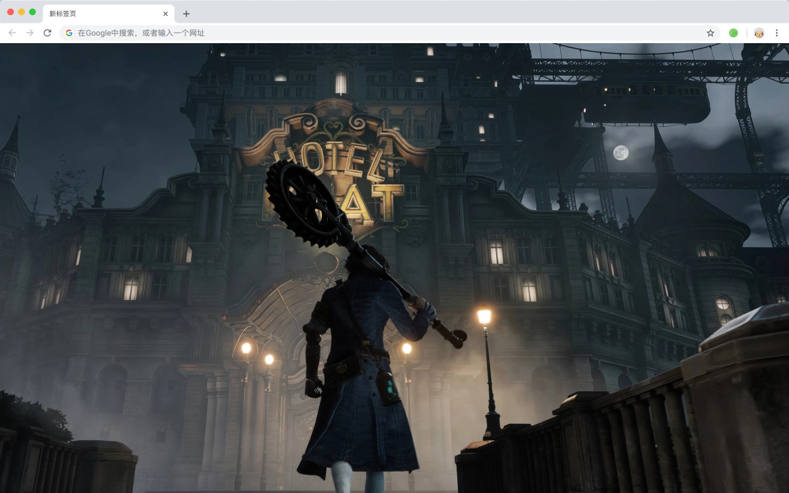Open a new browser tab
This screenshot has width=789, height=493.
[186, 14]
